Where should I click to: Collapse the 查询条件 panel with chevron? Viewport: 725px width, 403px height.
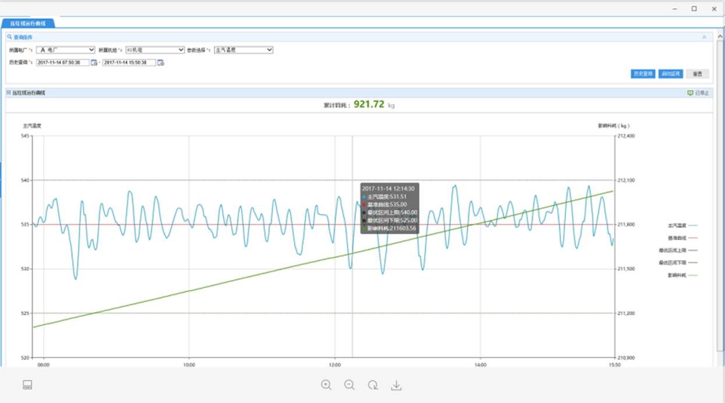click(704, 37)
